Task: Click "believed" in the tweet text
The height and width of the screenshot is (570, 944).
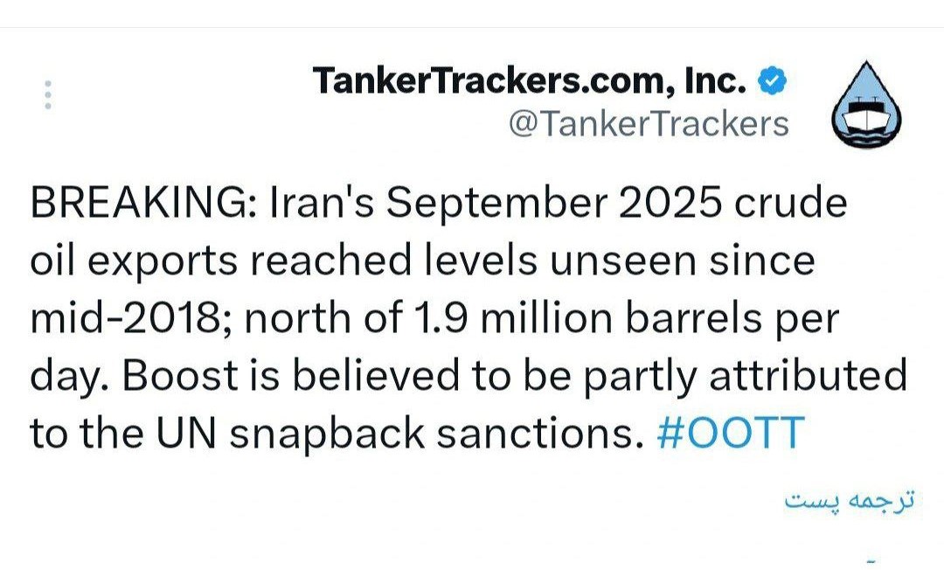Action: coord(385,377)
